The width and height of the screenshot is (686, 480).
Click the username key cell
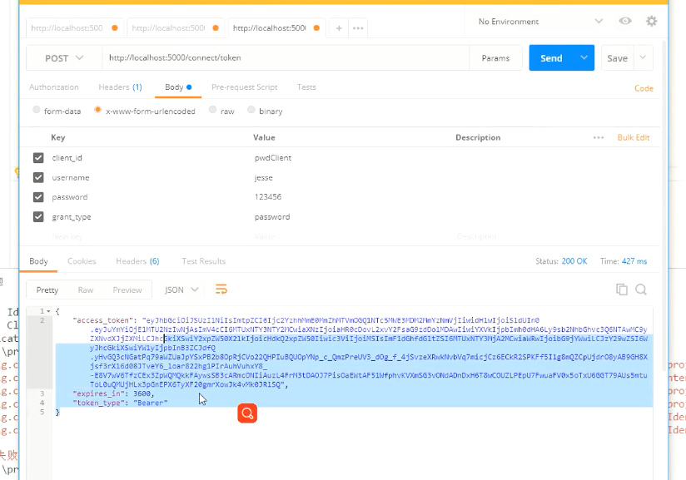[x=71, y=177]
